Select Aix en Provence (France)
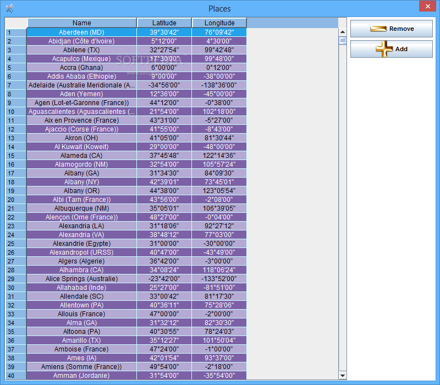440x385 pixels. (x=81, y=120)
